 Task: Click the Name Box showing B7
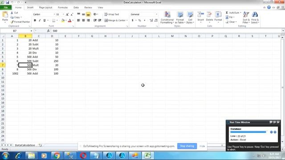click(x=15, y=31)
